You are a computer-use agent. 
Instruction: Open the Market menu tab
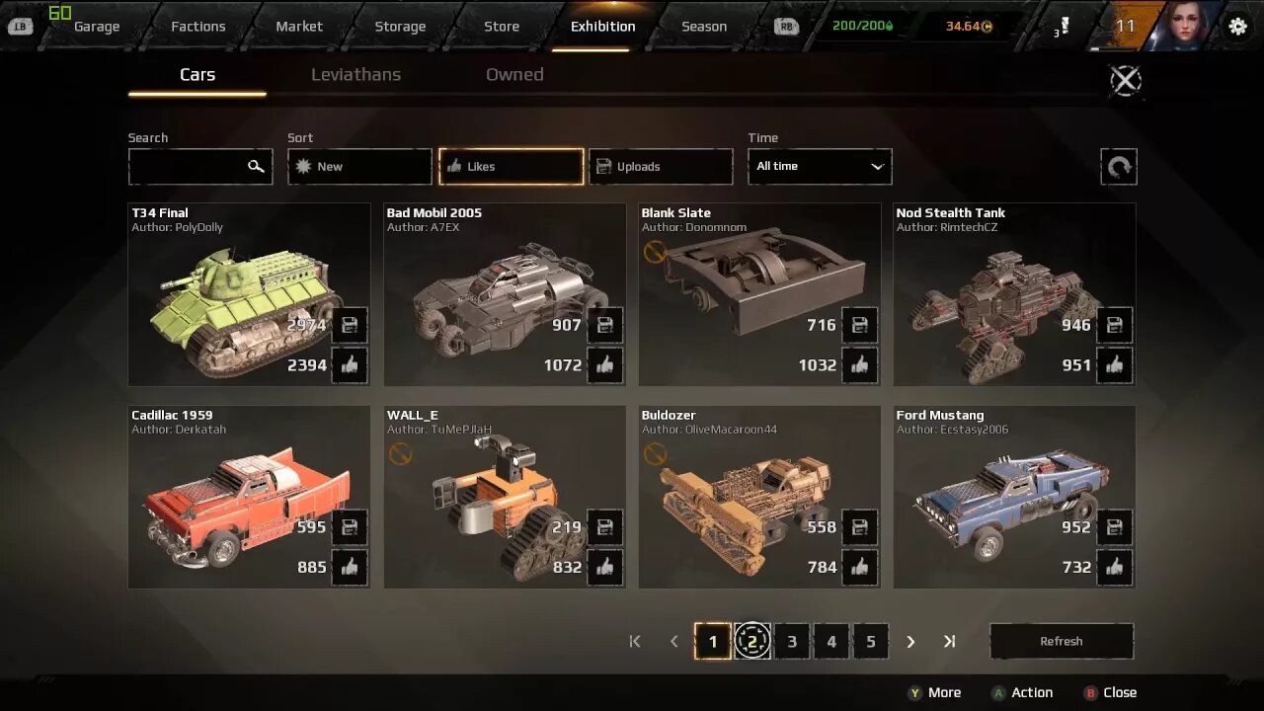click(299, 27)
